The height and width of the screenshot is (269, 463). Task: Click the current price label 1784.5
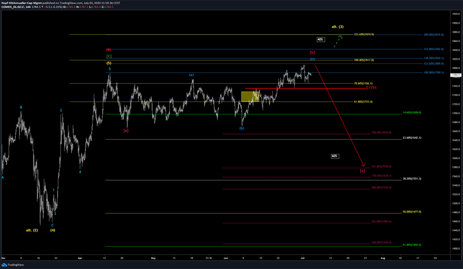point(456,75)
